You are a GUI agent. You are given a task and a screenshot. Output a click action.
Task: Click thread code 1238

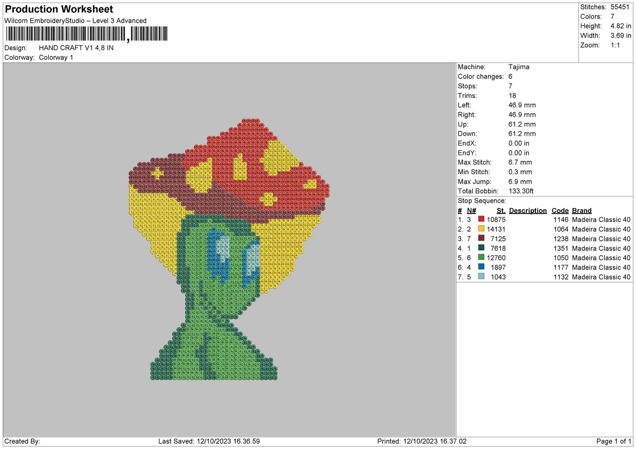(561, 239)
